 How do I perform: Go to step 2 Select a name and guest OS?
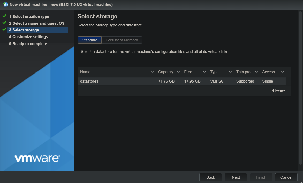click(37, 23)
